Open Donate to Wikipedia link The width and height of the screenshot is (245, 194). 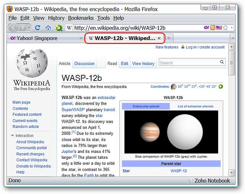tap(33, 166)
